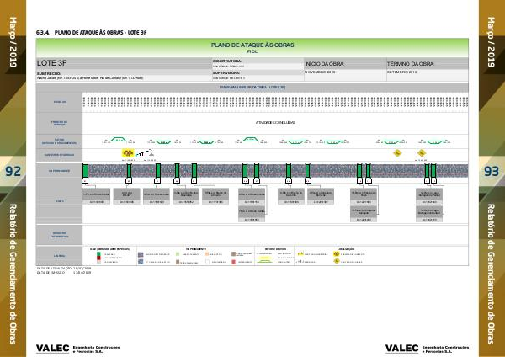
Task: Click the section heading 6.3.4 text
Action: (x=91, y=33)
